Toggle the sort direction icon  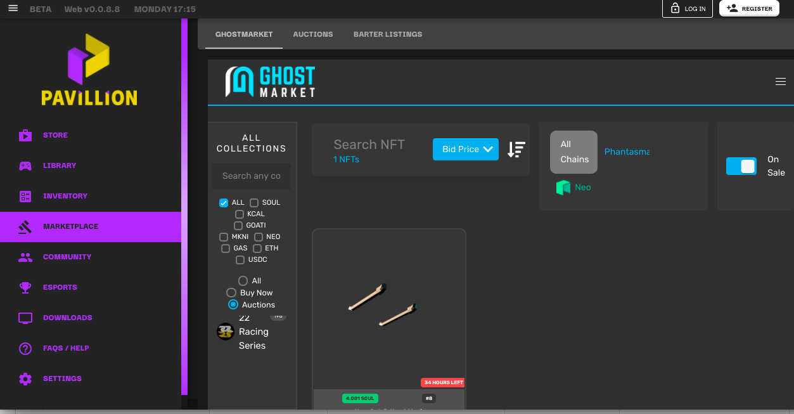516,150
